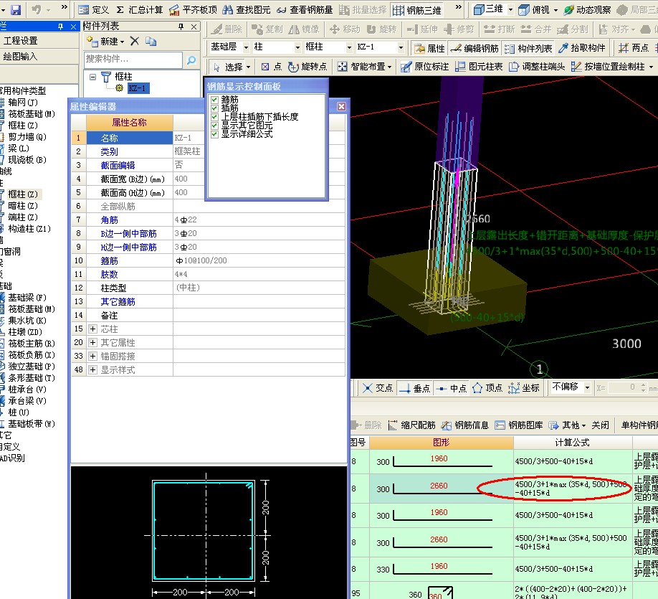Image resolution: width=658 pixels, height=599 pixels.
Task: Click 动态观察 dynamic orbit tool
Action: pos(587,9)
